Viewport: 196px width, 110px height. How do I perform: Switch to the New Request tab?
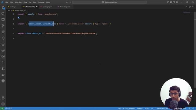[65, 7]
